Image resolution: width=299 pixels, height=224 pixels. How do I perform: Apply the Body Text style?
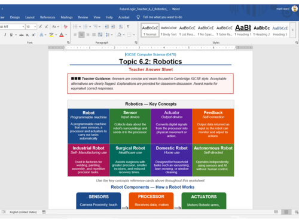pos(169,30)
